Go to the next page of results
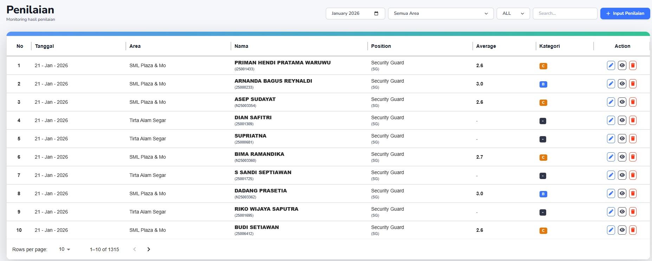 pos(149,249)
